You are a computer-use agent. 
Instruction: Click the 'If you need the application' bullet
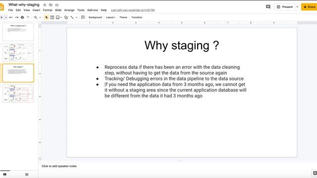click(x=175, y=90)
